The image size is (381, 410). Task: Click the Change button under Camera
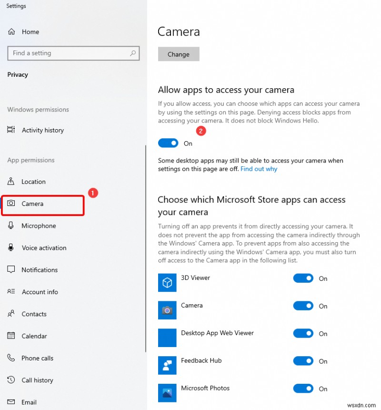click(179, 54)
